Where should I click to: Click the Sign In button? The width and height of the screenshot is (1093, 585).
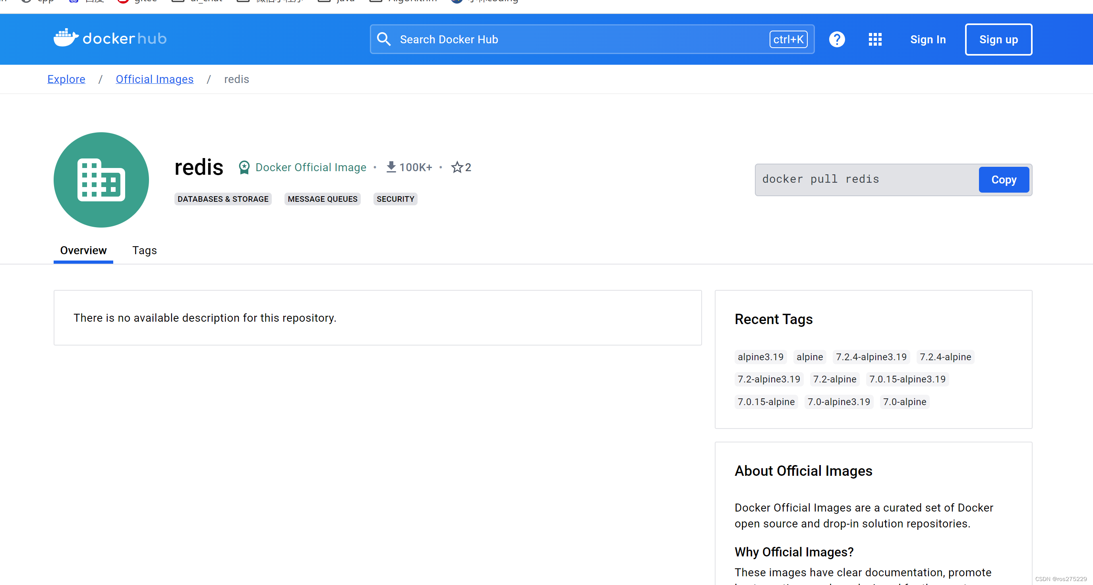point(928,39)
